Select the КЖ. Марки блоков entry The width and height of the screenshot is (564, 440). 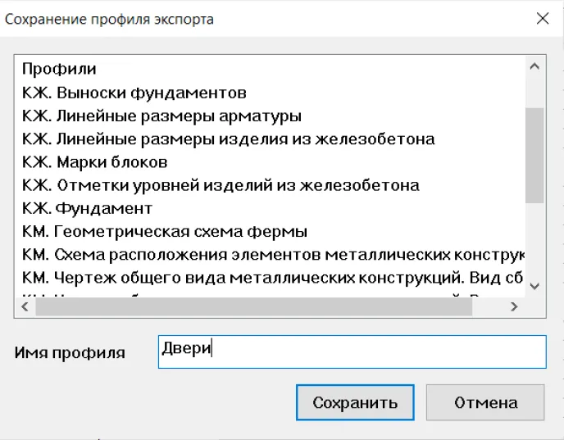tap(95, 161)
